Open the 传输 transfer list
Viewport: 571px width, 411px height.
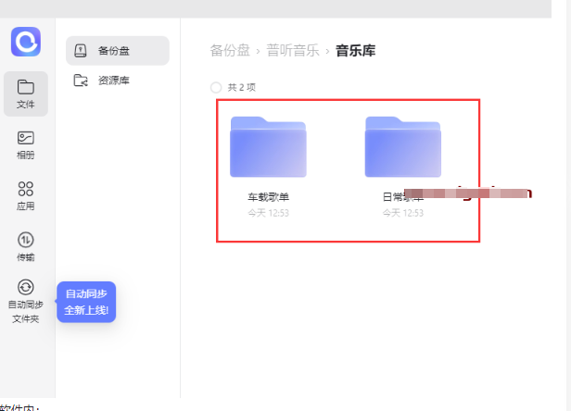26,246
